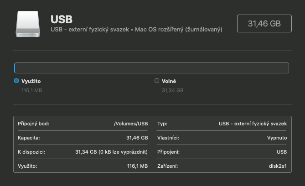Click the /Volumes/USB mount point value

130,124
